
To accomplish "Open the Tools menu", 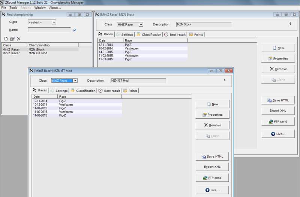I will (13, 7).
